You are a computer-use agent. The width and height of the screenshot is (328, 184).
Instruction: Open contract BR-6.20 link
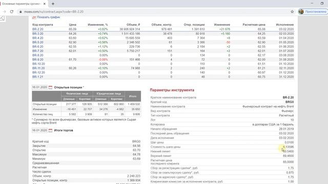coord(38,47)
